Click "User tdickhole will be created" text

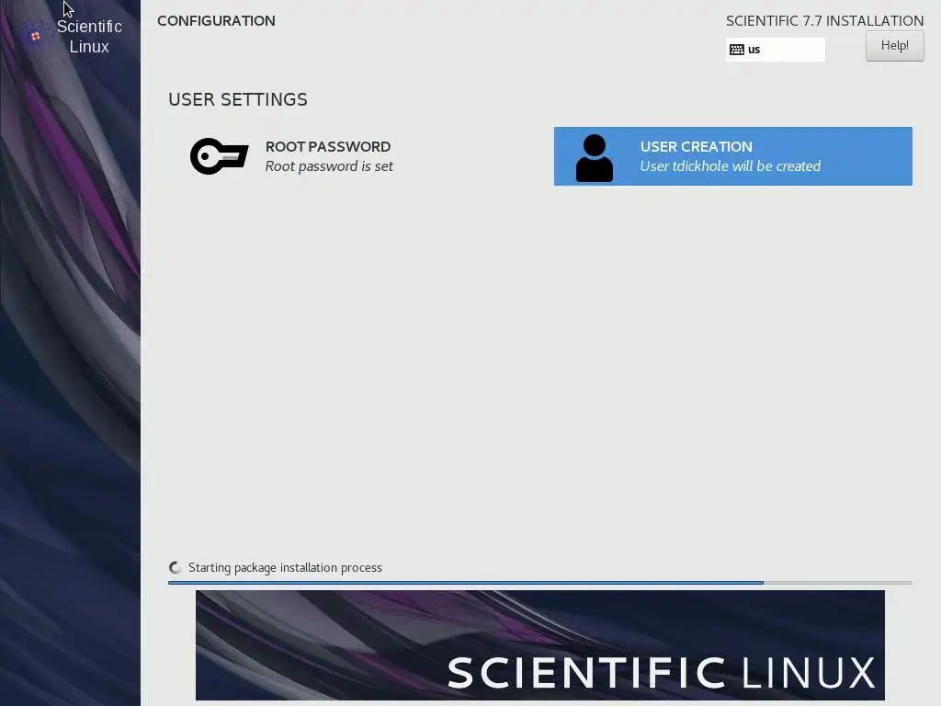[730, 166]
